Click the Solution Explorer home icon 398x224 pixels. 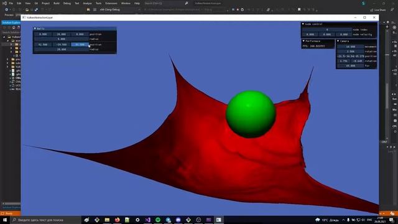pyautogui.click(x=14, y=27)
